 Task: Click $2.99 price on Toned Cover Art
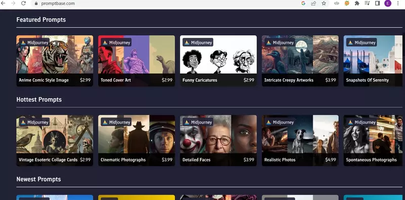[x=167, y=80]
